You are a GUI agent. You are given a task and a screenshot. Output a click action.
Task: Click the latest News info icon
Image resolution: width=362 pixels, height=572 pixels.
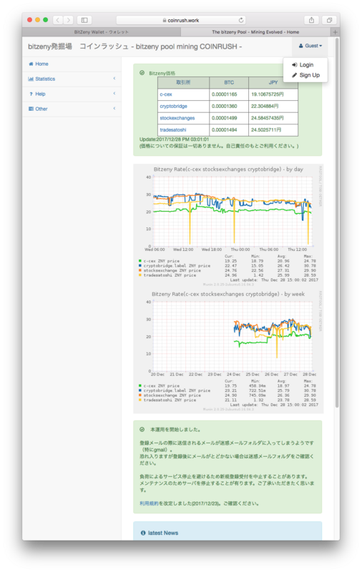(x=143, y=533)
